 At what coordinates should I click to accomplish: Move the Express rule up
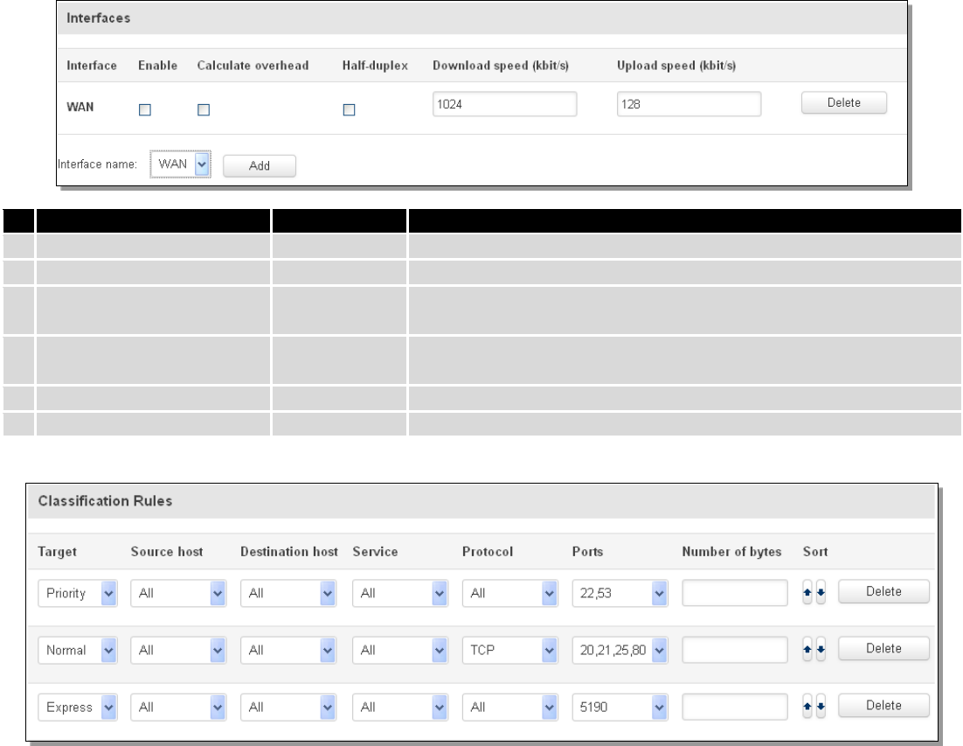pos(807,707)
